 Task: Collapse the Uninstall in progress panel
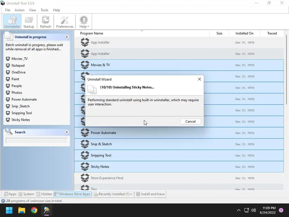(67, 37)
